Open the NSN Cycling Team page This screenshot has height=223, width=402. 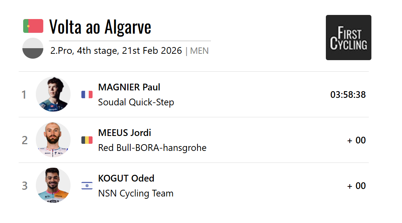point(135,193)
